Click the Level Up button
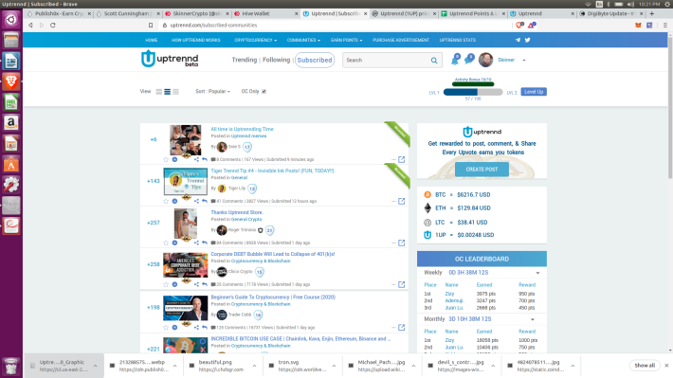Screen dimensions: 673x378 534,92
